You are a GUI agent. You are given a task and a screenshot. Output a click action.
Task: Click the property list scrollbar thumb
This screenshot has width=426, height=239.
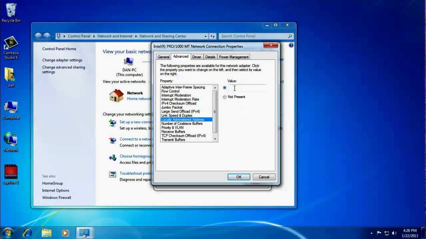pyautogui.click(x=215, y=112)
